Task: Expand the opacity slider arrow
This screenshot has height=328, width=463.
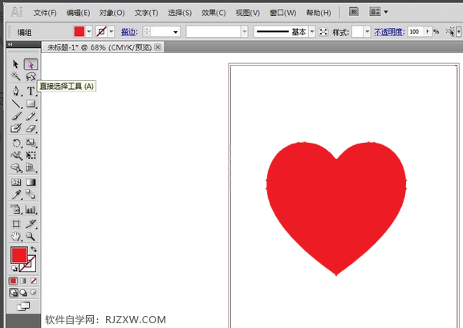Action: [427, 31]
